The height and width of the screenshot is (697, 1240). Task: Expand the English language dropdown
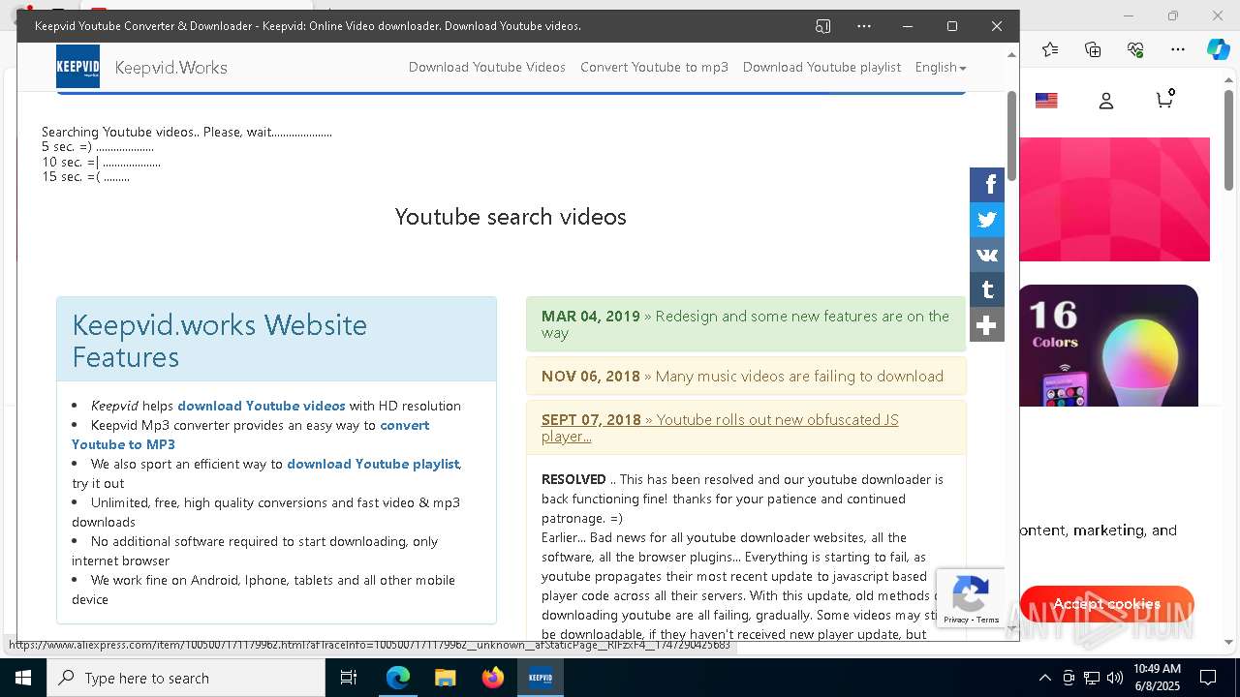point(941,67)
